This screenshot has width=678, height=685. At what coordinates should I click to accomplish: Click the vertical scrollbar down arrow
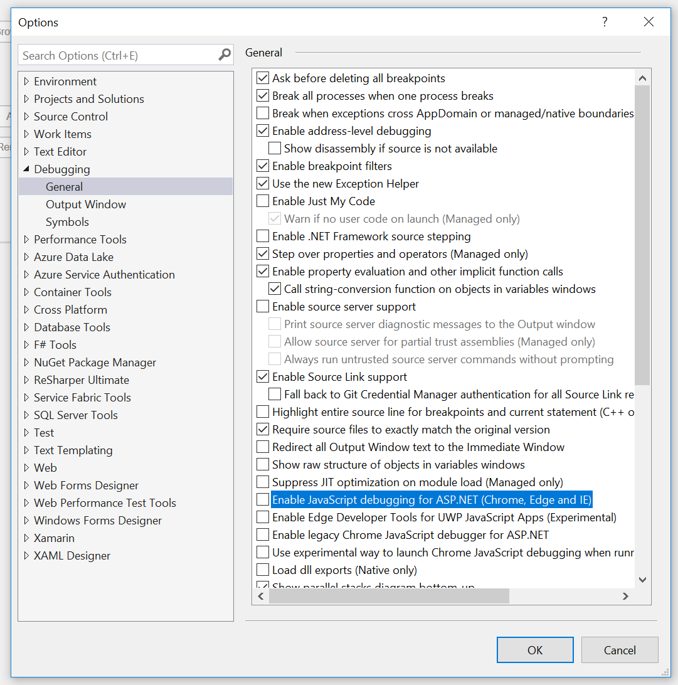tap(642, 580)
